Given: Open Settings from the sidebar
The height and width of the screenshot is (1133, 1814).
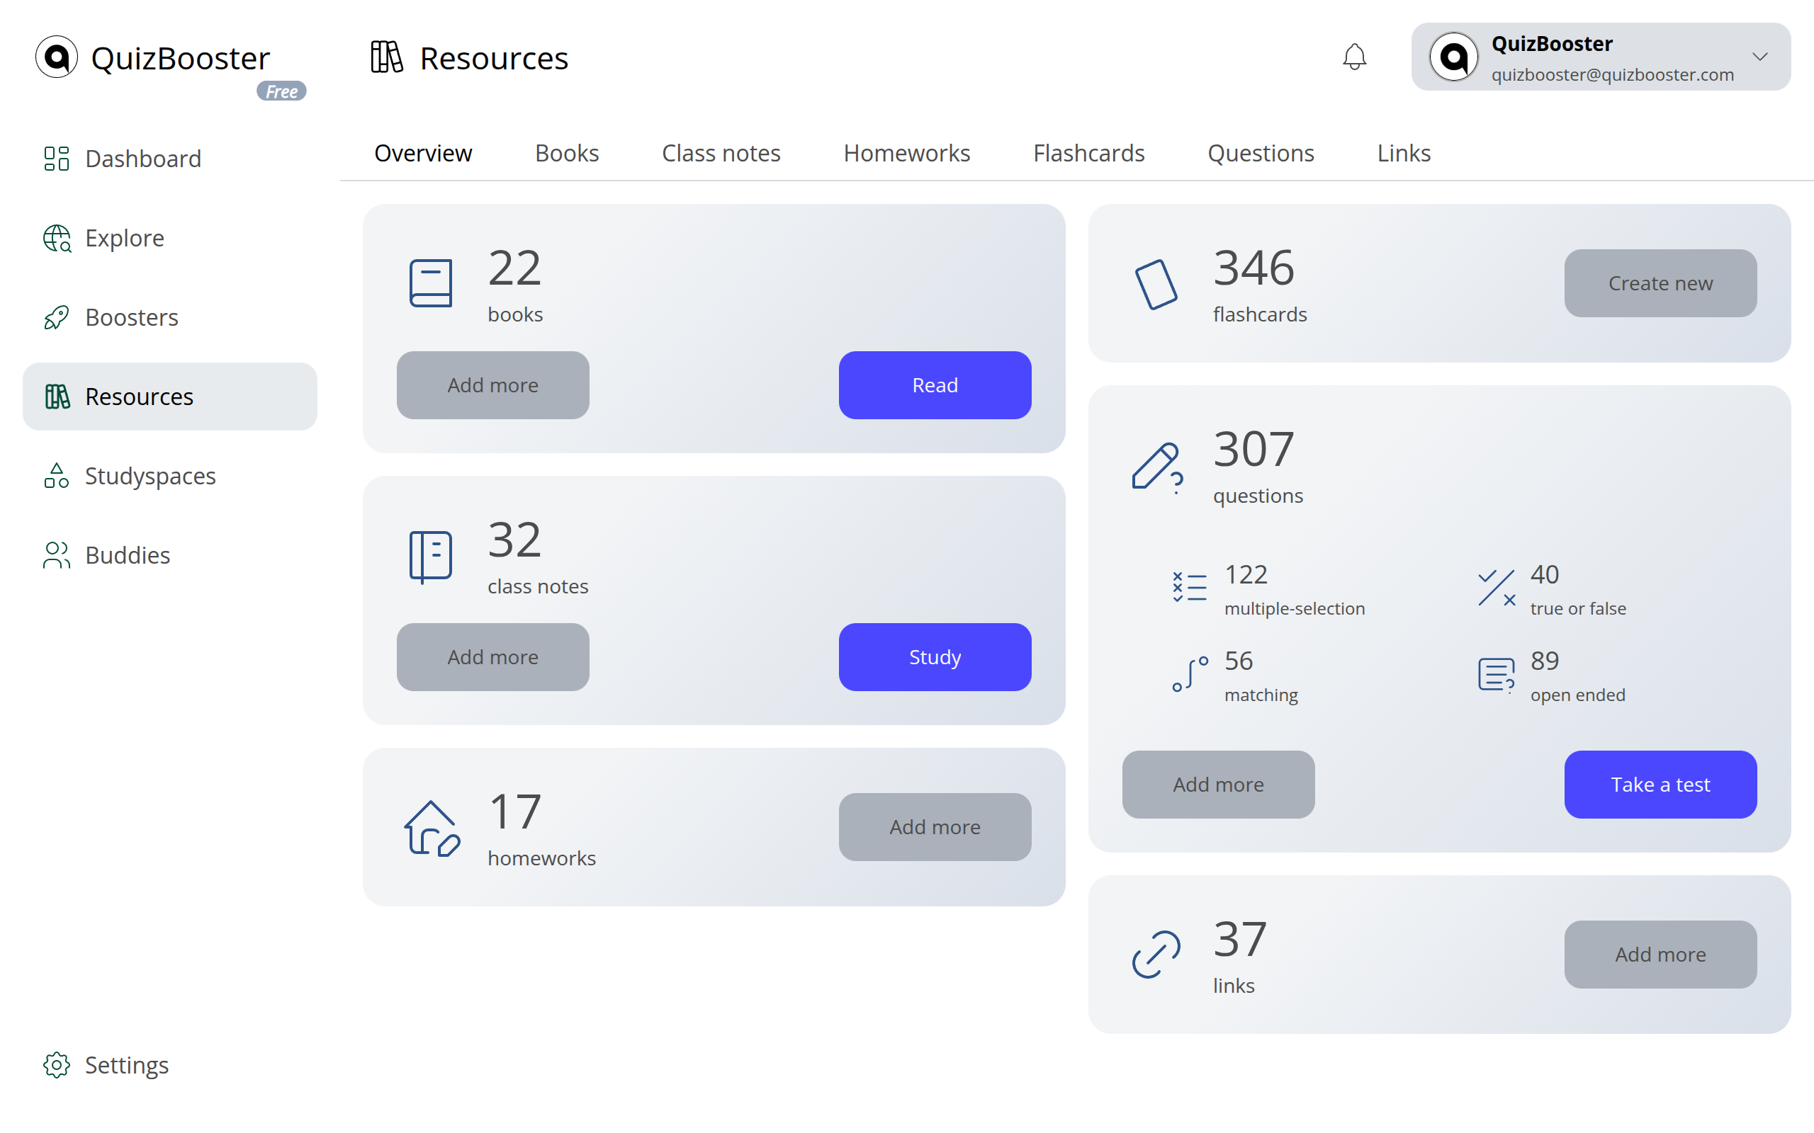Looking at the screenshot, I should (x=170, y=1065).
